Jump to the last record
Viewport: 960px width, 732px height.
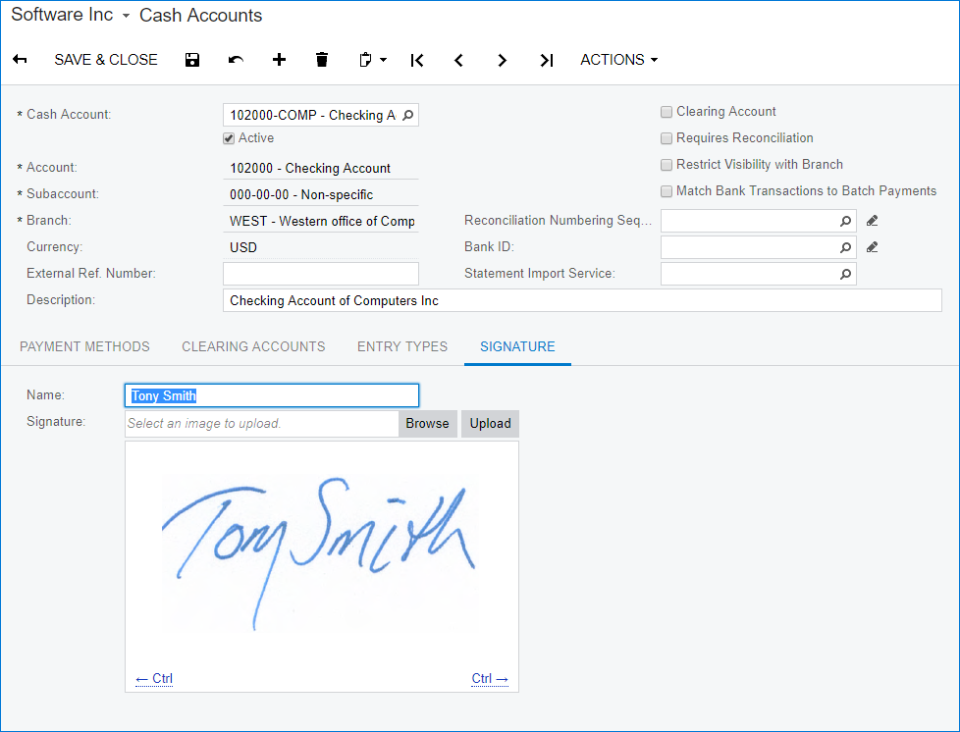546,60
